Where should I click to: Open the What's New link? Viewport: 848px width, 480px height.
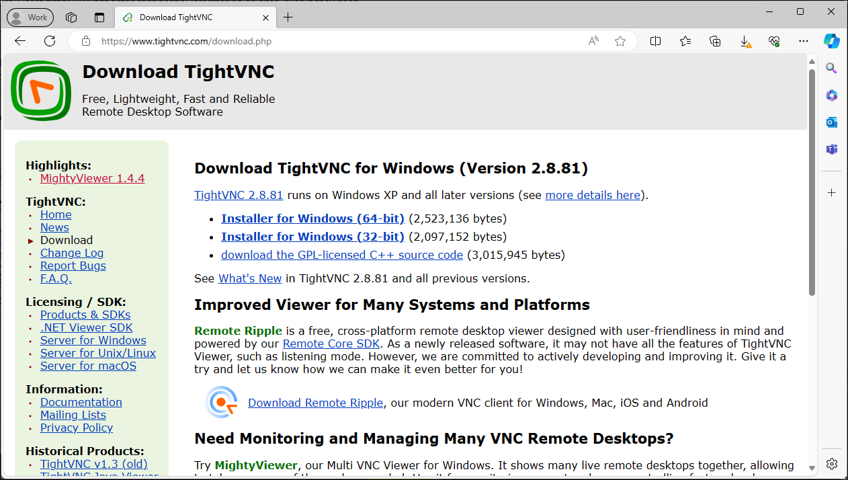click(x=250, y=278)
